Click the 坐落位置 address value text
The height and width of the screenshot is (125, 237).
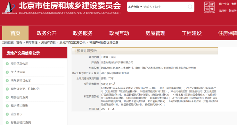point(148,68)
